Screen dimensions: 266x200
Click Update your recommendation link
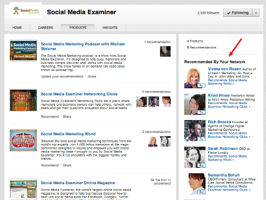[62, 76]
